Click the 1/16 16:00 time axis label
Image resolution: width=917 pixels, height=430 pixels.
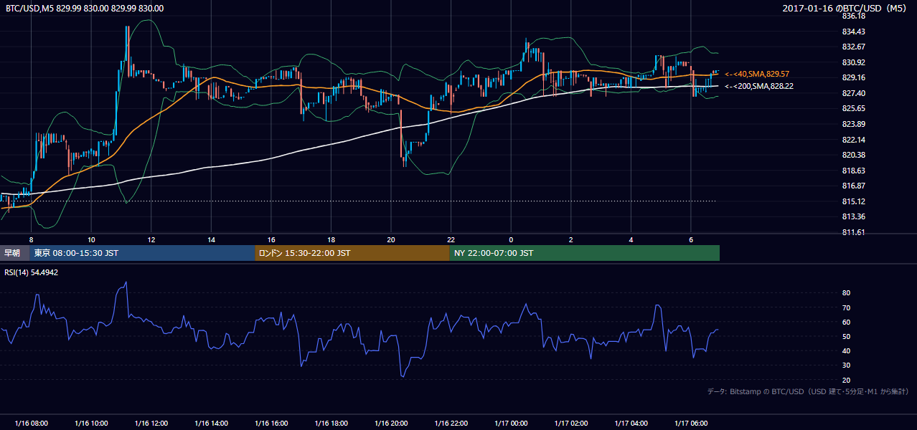click(x=271, y=423)
